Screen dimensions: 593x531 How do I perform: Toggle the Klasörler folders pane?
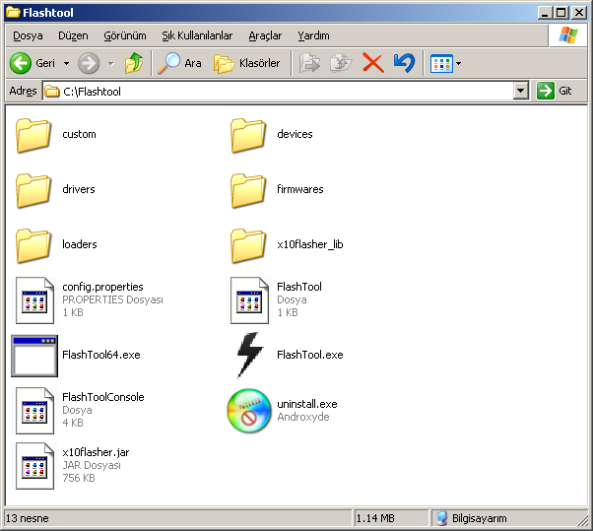(246, 63)
